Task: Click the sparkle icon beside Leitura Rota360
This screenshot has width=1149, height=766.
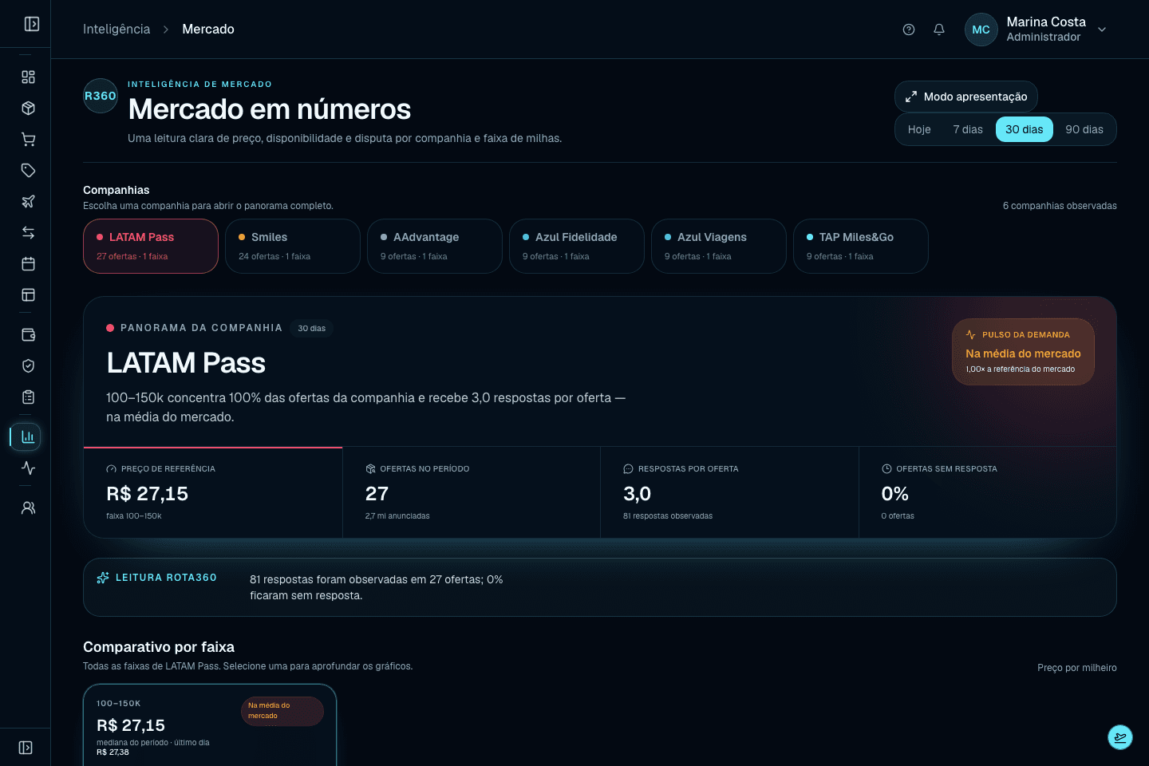Action: click(x=103, y=578)
